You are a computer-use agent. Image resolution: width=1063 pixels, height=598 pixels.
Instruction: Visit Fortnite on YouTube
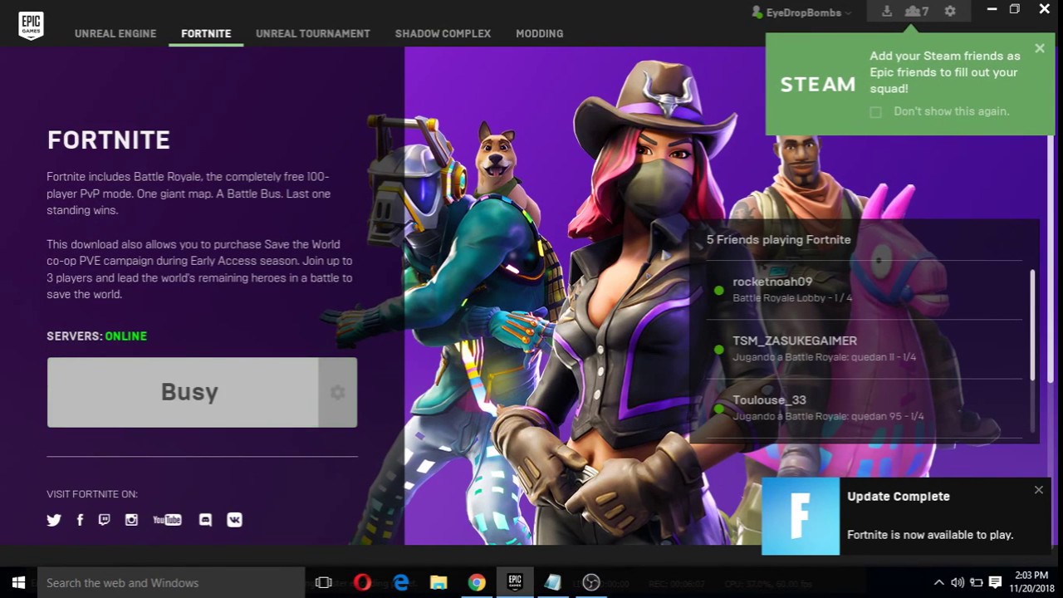click(167, 520)
